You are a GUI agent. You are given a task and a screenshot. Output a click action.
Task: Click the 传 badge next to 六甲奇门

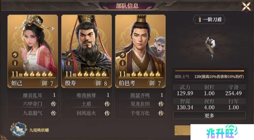pyautogui.click(x=53, y=104)
